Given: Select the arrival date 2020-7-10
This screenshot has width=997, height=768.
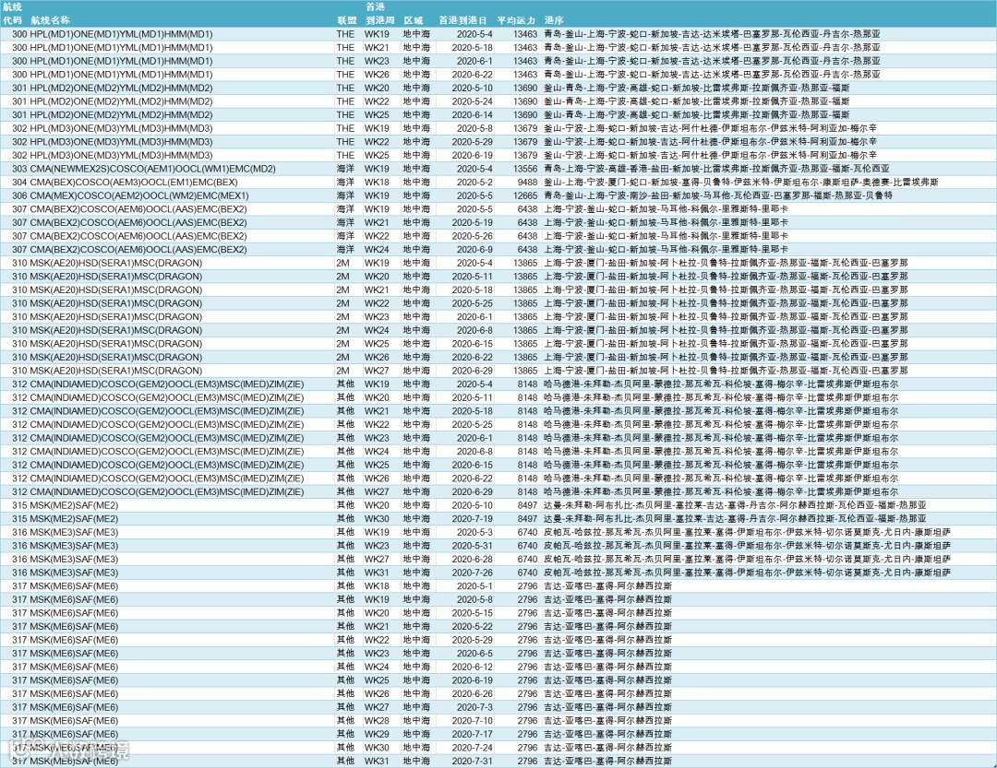Looking at the screenshot, I should pos(472,721).
